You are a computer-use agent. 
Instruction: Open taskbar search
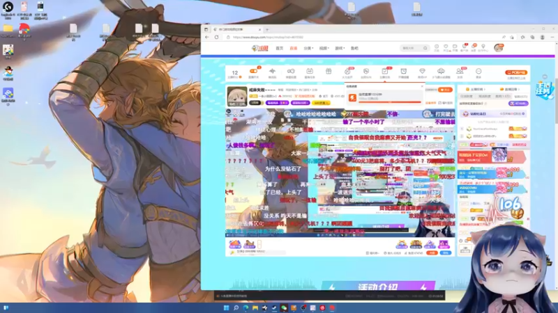(236, 307)
